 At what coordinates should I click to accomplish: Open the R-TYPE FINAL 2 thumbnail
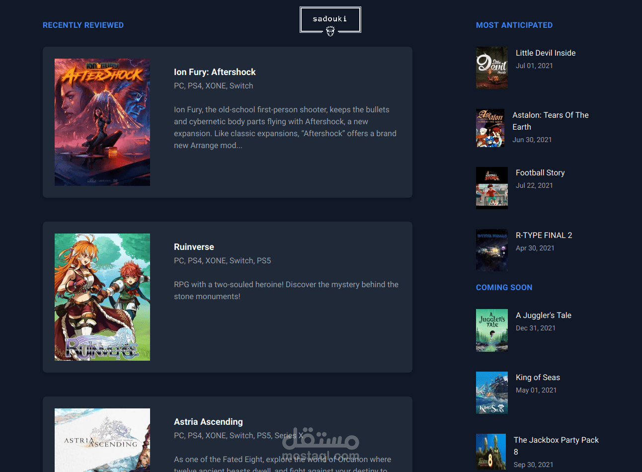click(x=492, y=250)
